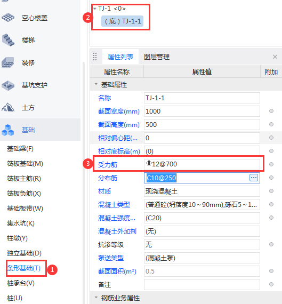Toggle the 附加 circle for 分布筋
This screenshot has width=282, height=304.
(271, 178)
